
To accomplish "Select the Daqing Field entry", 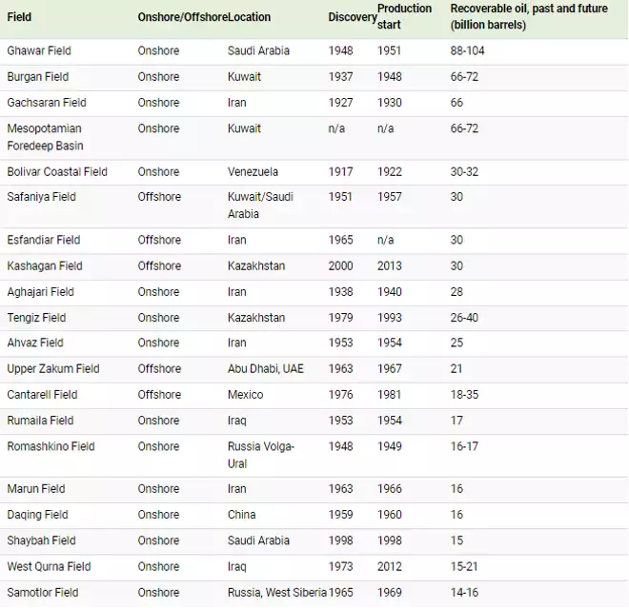I will coord(38,515).
